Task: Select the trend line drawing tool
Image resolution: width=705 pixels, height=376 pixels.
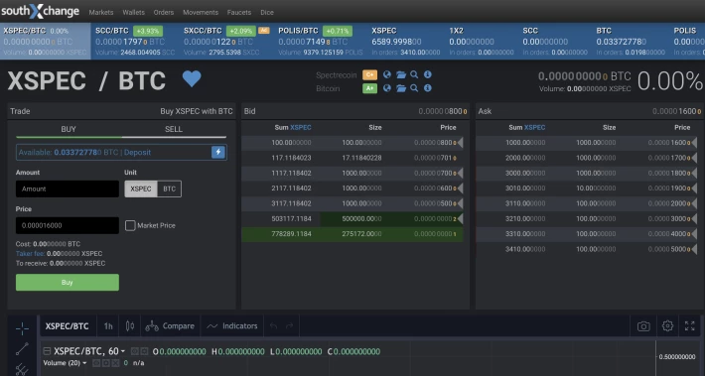Action: [x=22, y=348]
